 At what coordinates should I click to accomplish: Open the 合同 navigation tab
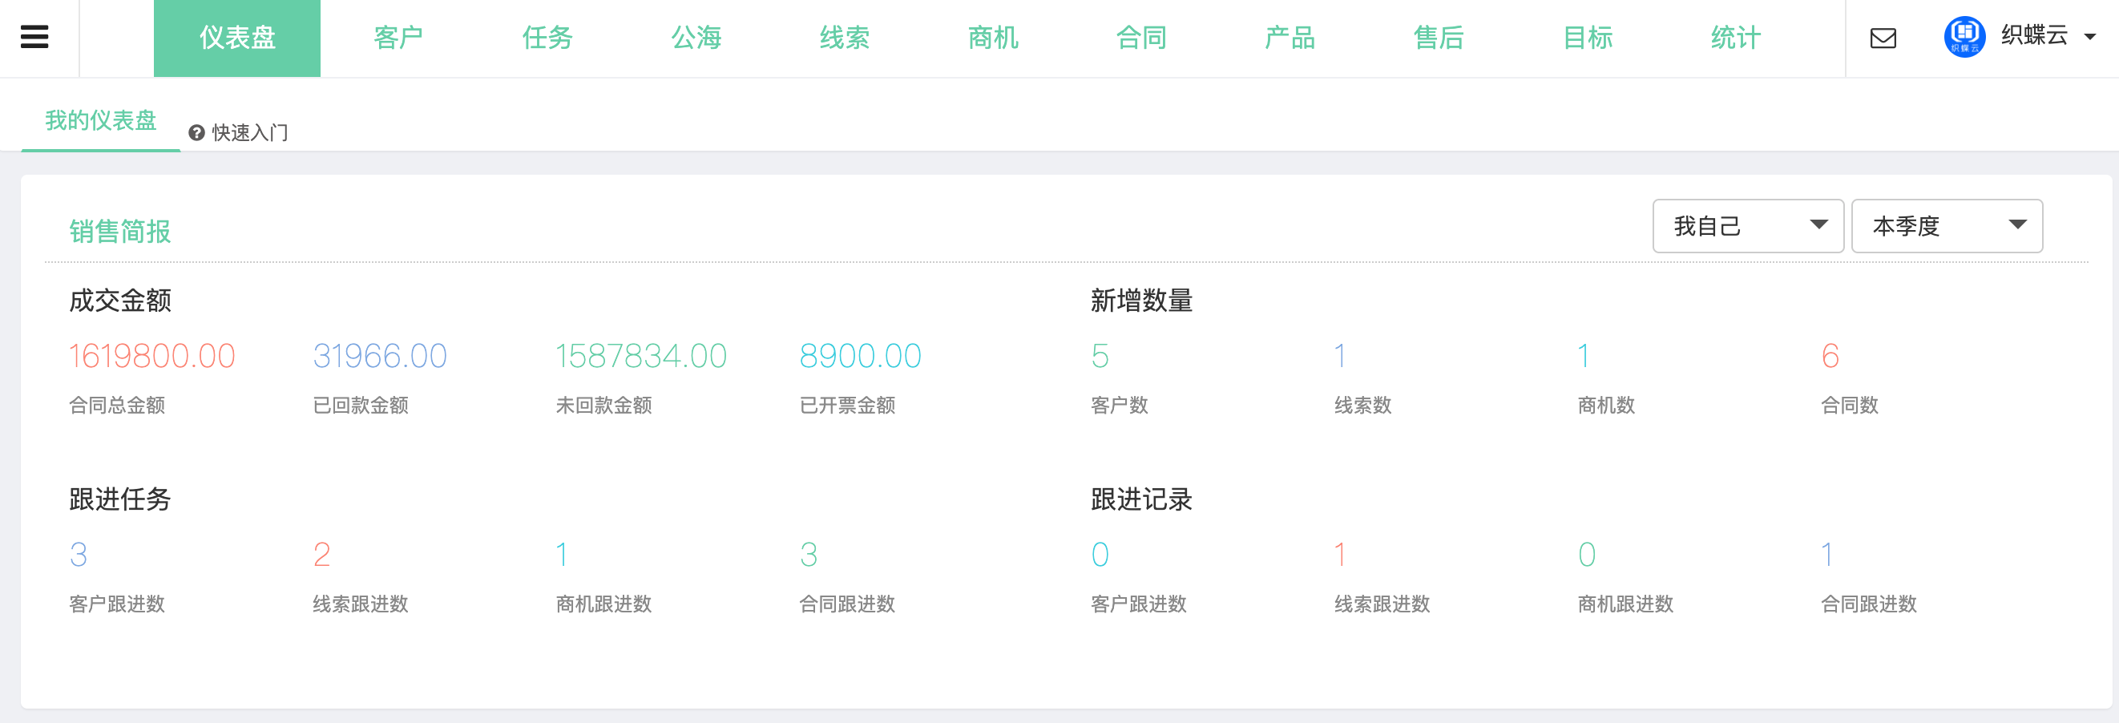pyautogui.click(x=1141, y=38)
